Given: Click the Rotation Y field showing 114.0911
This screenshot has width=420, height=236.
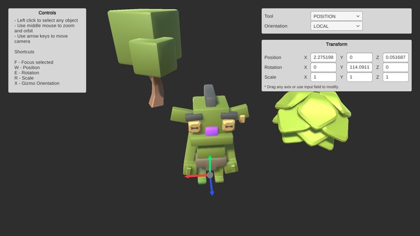Looking at the screenshot, I should click(360, 67).
